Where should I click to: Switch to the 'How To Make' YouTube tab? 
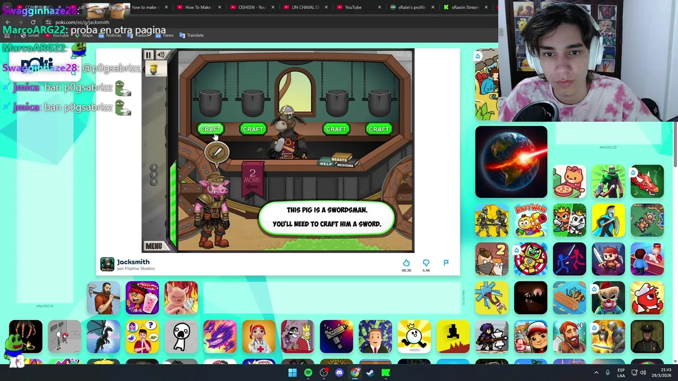(198, 7)
